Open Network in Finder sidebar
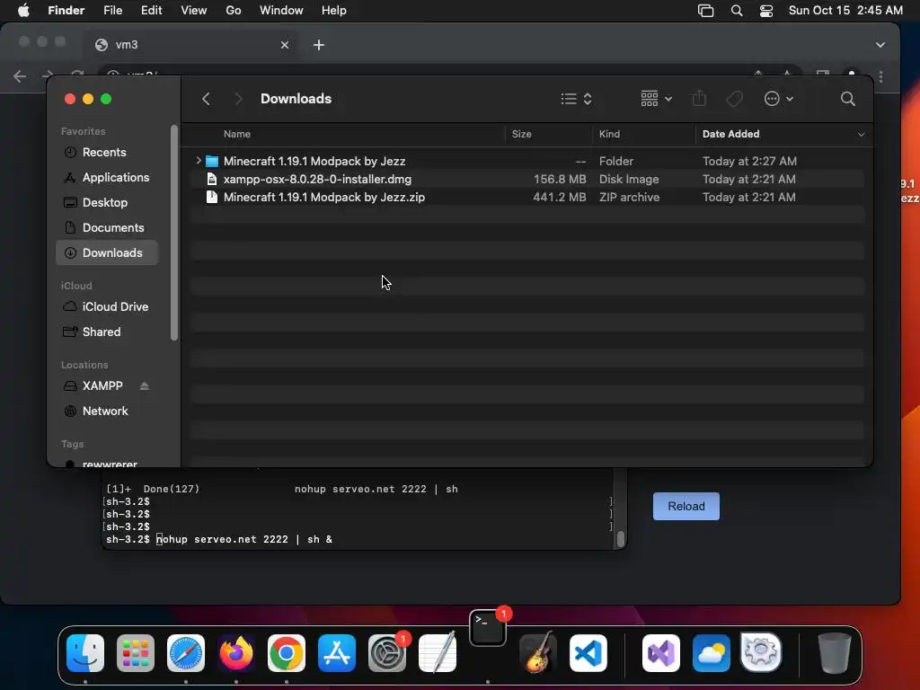The width and height of the screenshot is (920, 690). pyautogui.click(x=107, y=411)
